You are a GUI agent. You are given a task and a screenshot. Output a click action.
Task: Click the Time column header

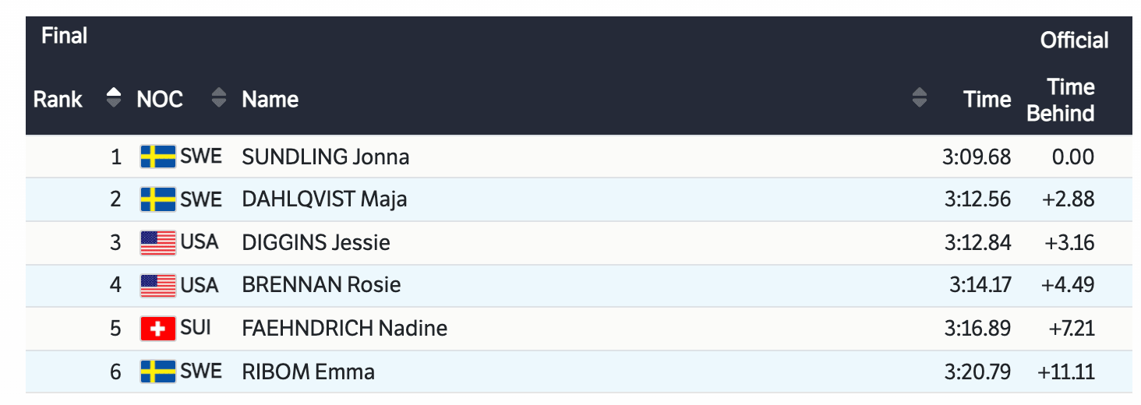pyautogui.click(x=987, y=100)
